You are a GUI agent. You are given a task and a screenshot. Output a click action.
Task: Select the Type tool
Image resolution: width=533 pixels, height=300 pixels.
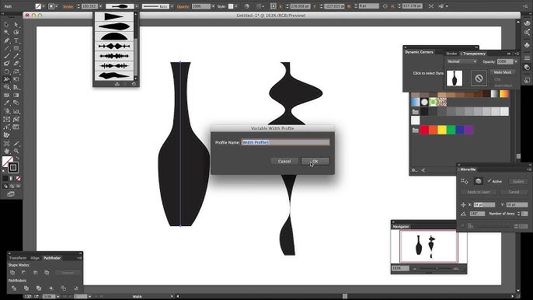pyautogui.click(x=16, y=40)
